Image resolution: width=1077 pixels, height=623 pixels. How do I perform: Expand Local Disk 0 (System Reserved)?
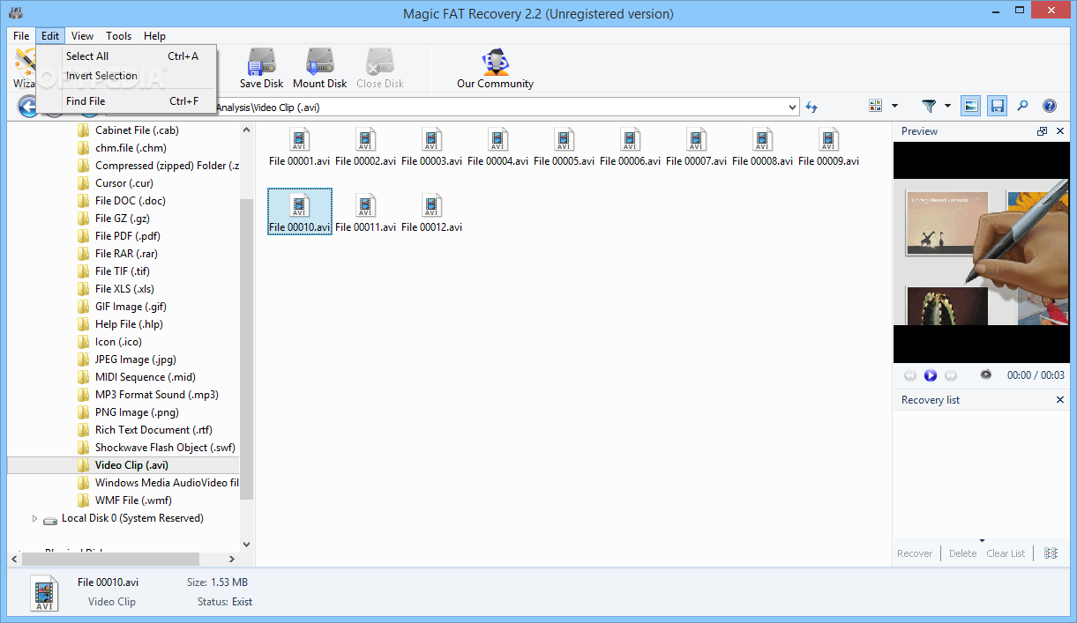[x=35, y=519]
